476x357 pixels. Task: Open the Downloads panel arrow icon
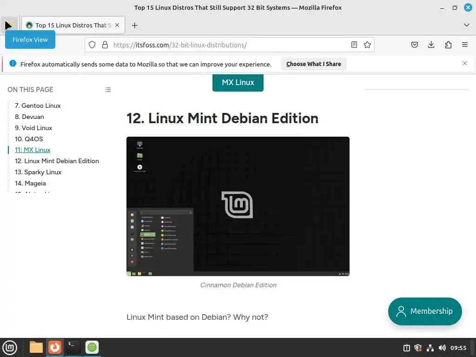pos(431,45)
